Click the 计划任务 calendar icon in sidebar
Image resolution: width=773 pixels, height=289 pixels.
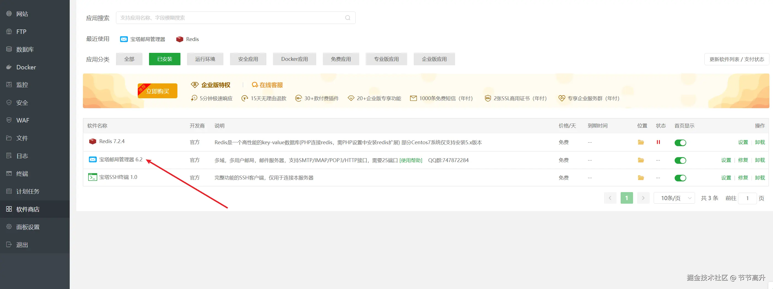pos(9,191)
